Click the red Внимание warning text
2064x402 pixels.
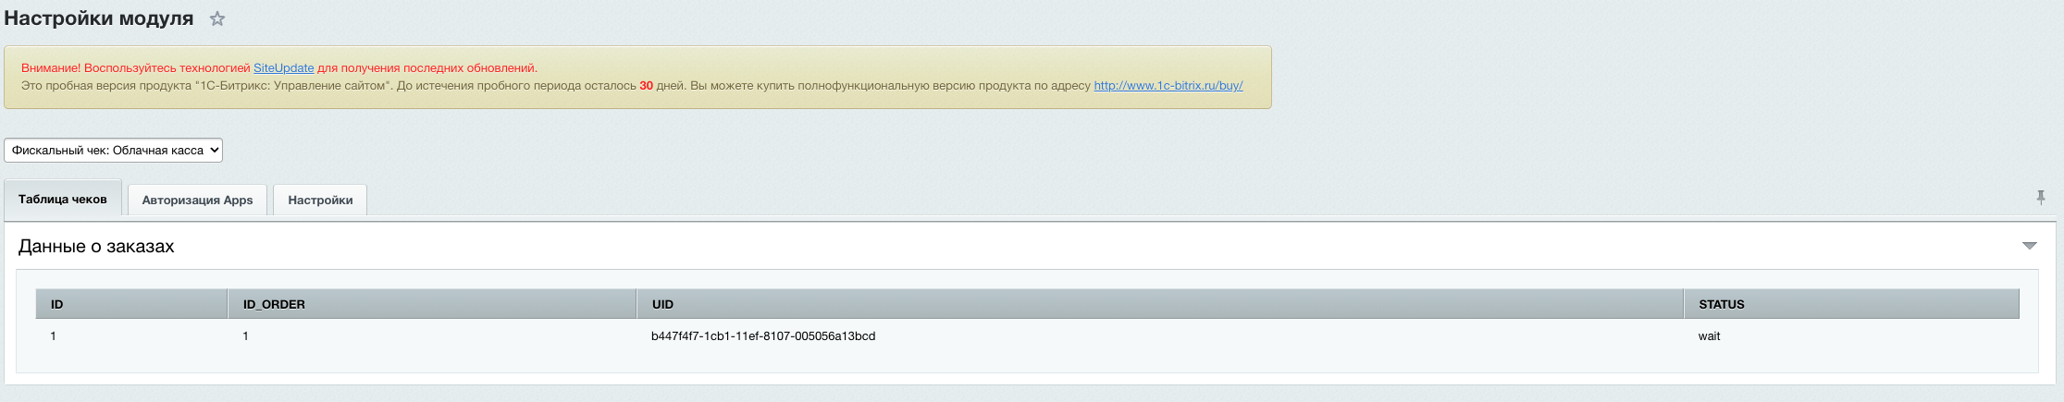137,67
